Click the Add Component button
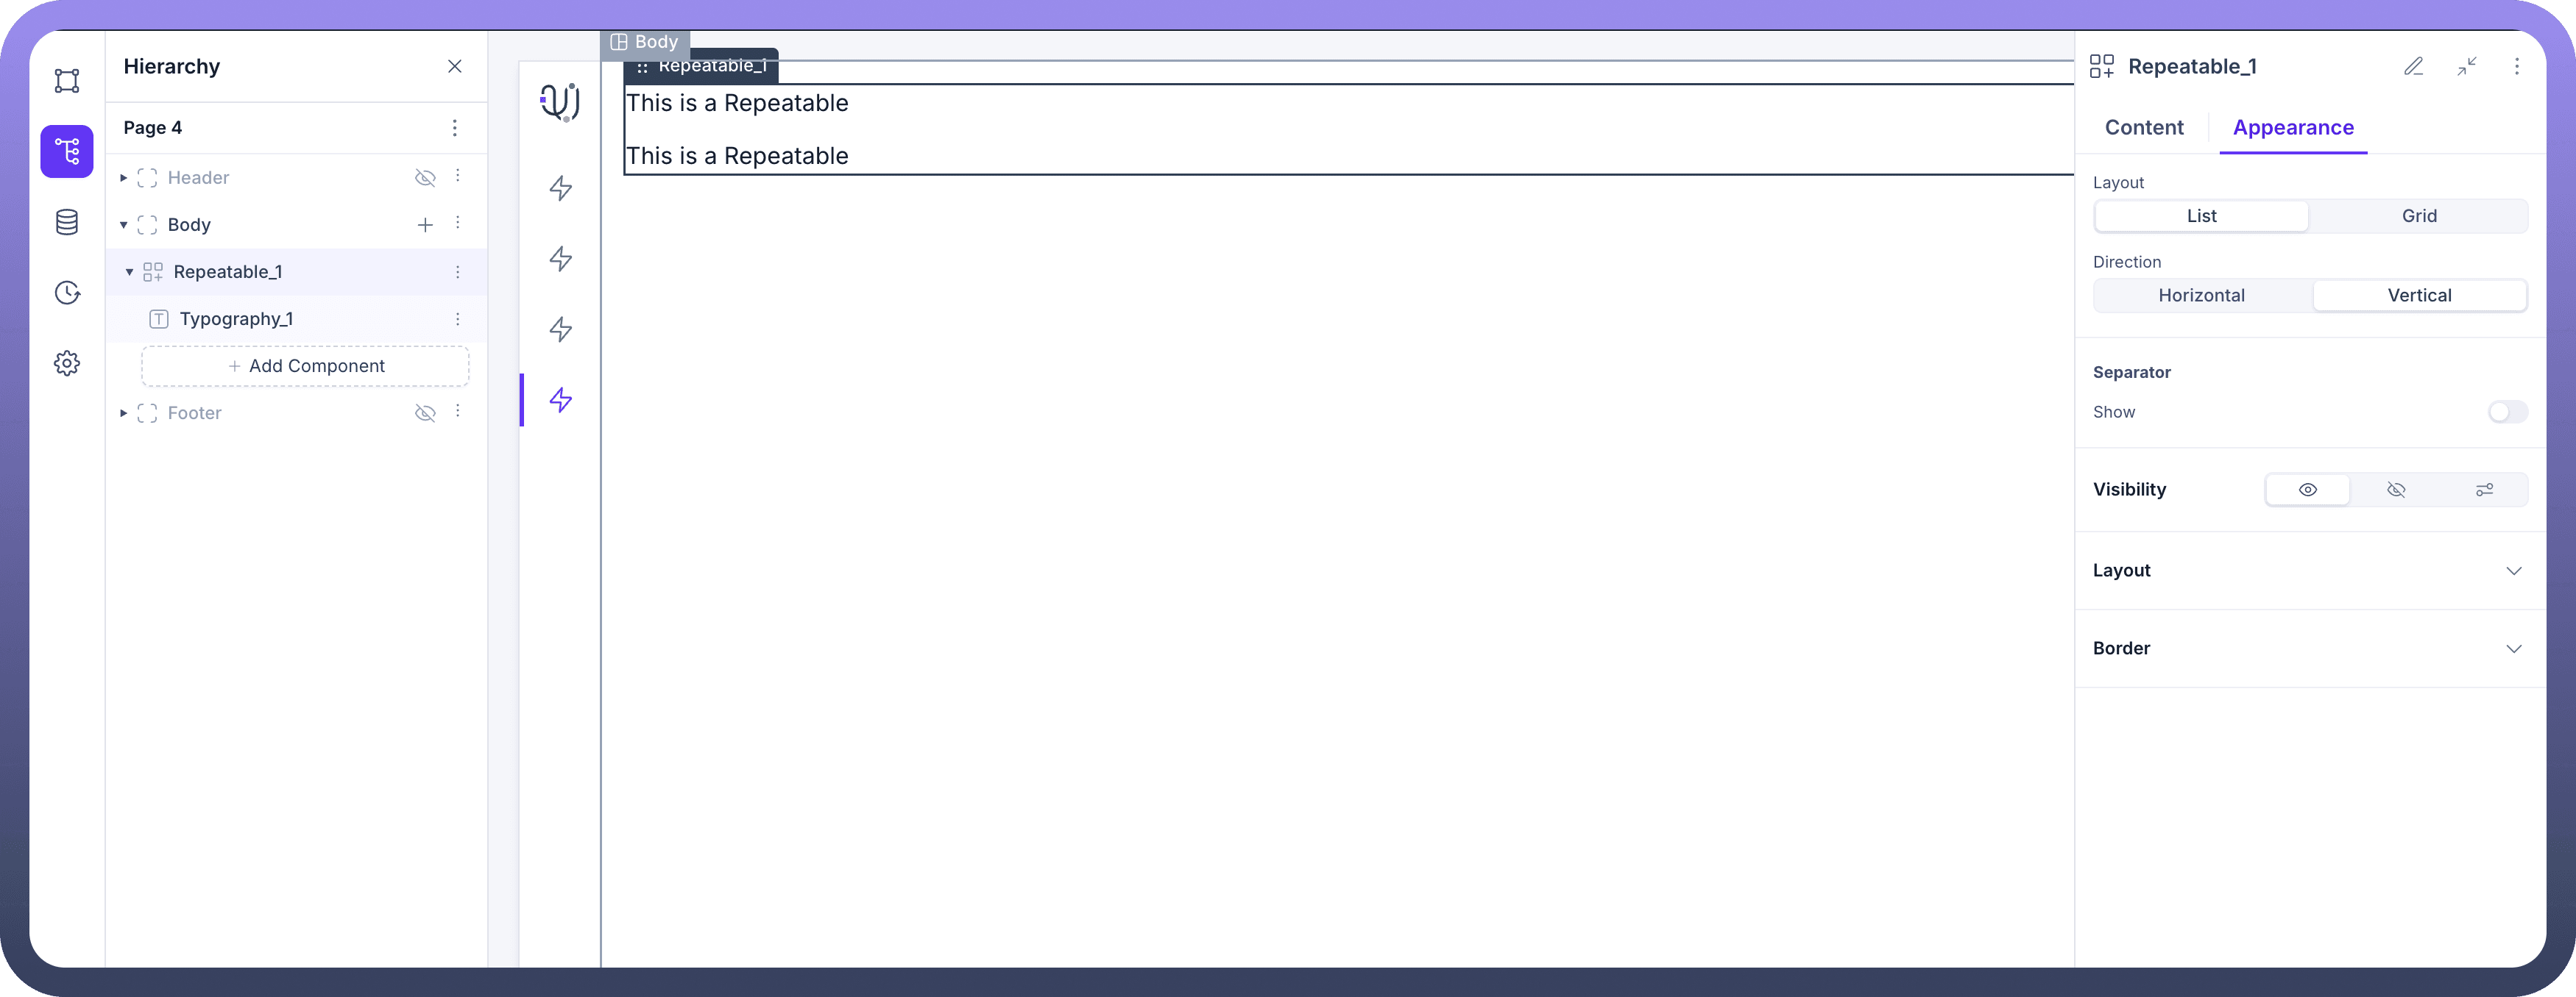Image resolution: width=2576 pixels, height=997 pixels. tap(306, 367)
